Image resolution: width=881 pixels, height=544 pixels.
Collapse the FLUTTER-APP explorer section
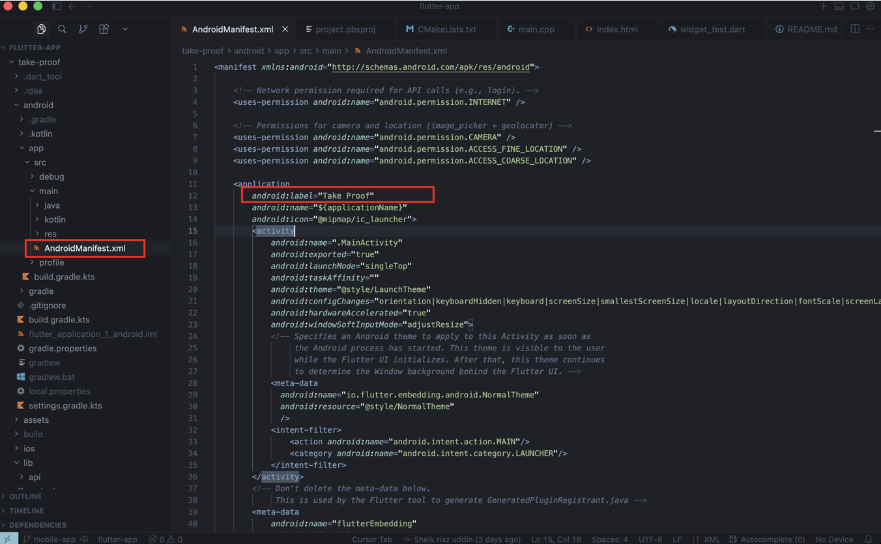click(x=85, y=48)
